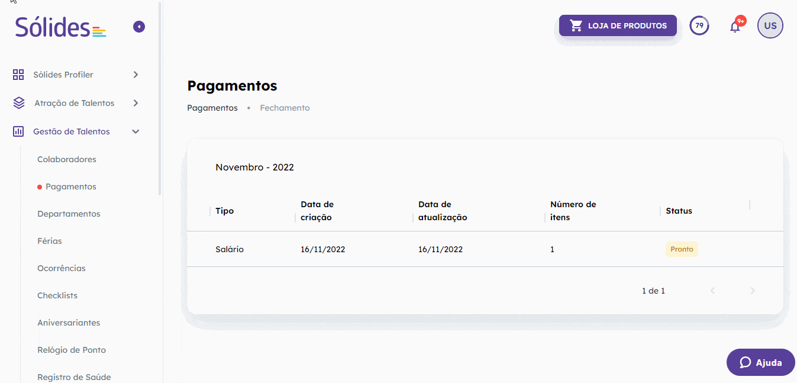Click the Gestão de Talentos chart icon
Image resolution: width=797 pixels, height=383 pixels.
pyautogui.click(x=18, y=131)
